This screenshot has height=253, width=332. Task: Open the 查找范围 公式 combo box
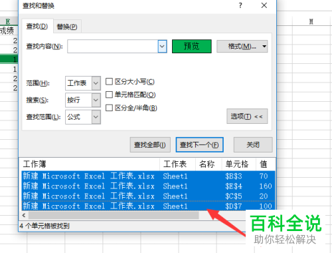point(83,117)
